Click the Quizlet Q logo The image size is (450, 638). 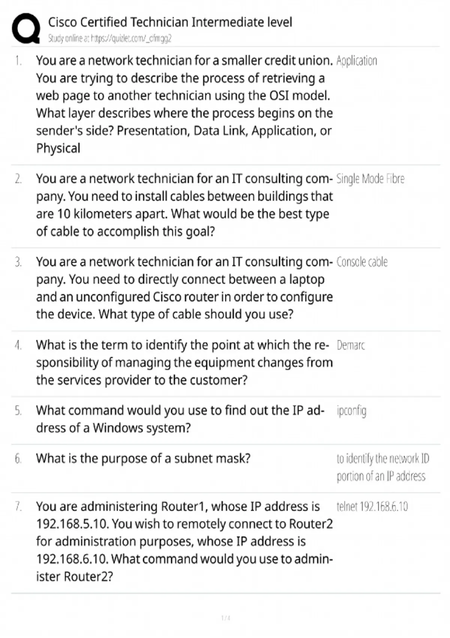coord(26,29)
